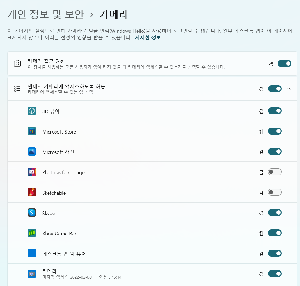This screenshot has height=286, width=300.
Task: Turn off Skype camera access switch
Action: pos(274,213)
